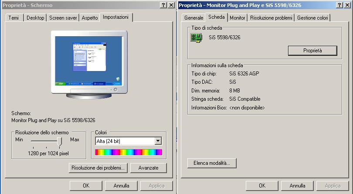This screenshot has width=353, height=194.
Task: Click OK in the Proprietà - Schermo window
Action: click(86, 186)
